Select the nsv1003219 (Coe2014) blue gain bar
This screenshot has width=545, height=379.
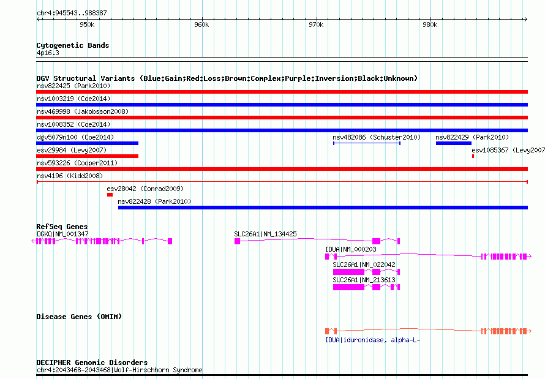coord(282,105)
